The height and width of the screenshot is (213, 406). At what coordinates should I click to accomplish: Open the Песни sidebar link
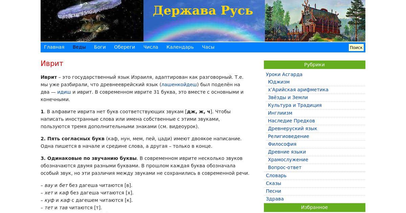click(x=273, y=191)
